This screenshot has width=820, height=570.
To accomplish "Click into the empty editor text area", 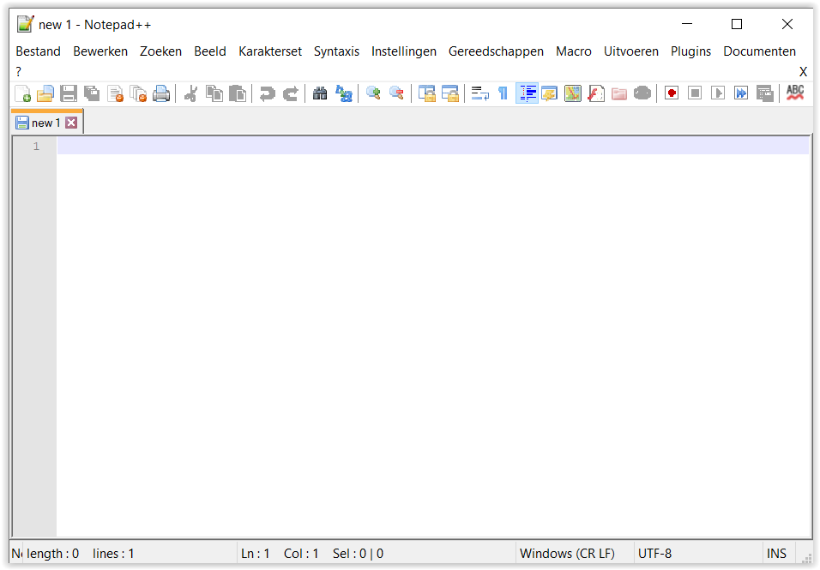I will click(x=433, y=337).
